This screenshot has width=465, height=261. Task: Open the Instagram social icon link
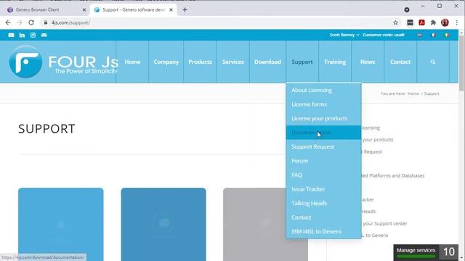click(33, 35)
